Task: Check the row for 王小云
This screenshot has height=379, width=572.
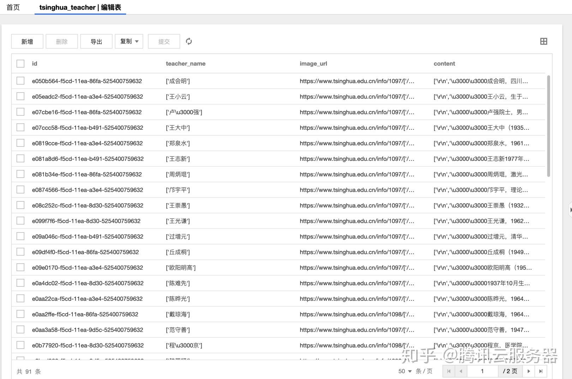Action: tap(20, 96)
